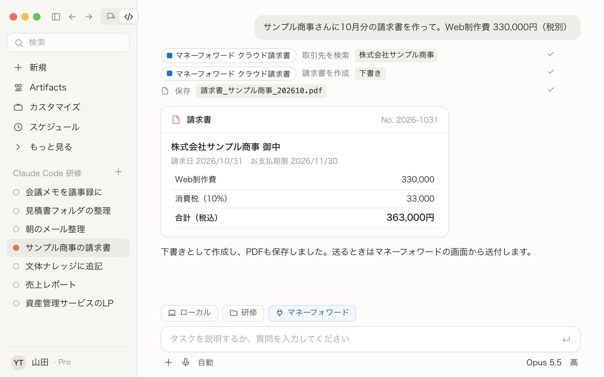Select the ローカル environment chip
The image size is (604, 377).
(189, 313)
